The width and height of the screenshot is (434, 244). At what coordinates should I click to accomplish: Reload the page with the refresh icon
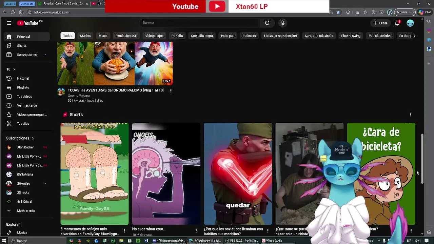pyautogui.click(x=13, y=12)
